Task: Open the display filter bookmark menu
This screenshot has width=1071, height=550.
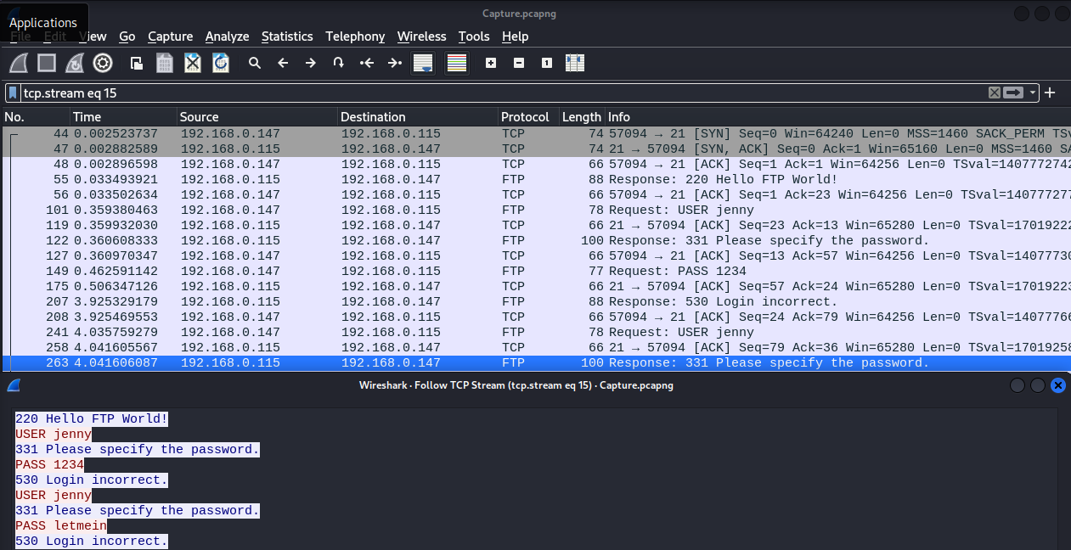Action: point(14,93)
